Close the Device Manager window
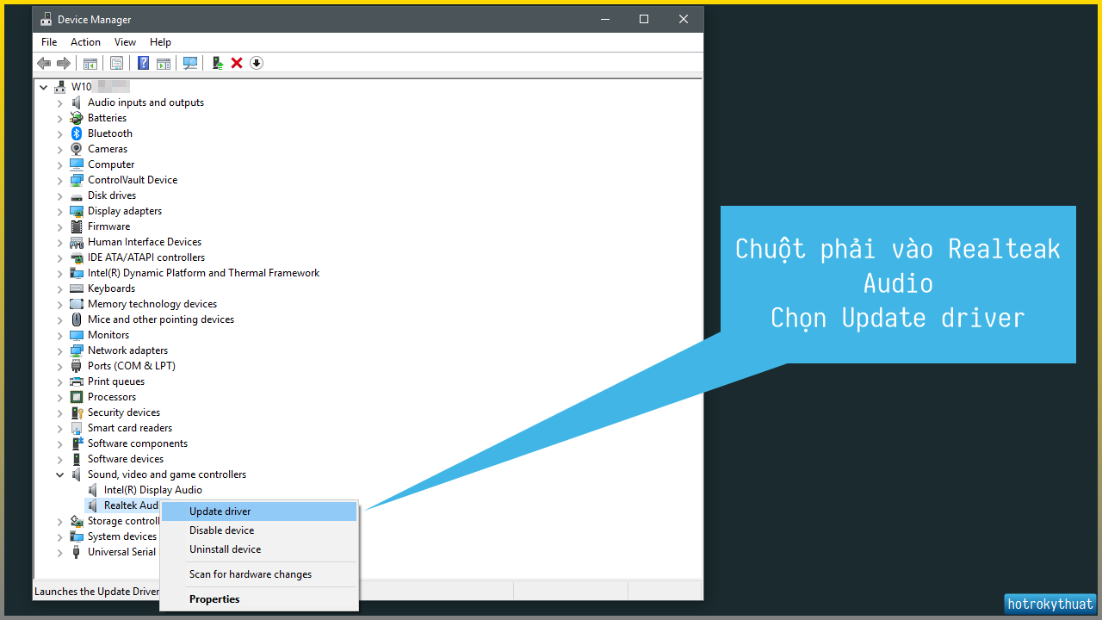The image size is (1102, 620). (x=684, y=19)
